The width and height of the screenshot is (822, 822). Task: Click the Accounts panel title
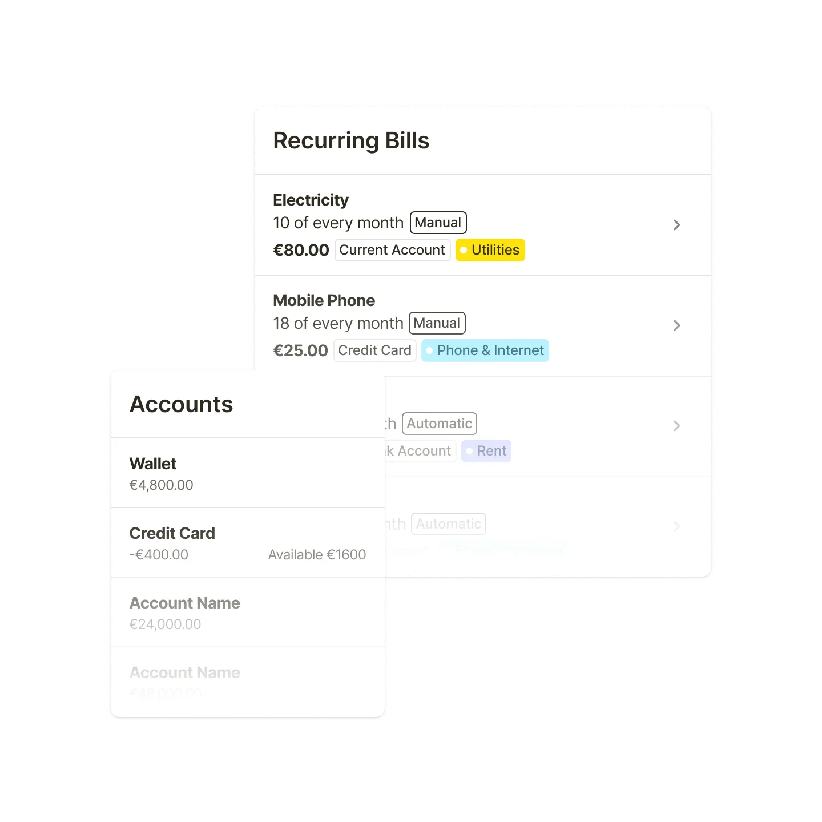tap(181, 404)
